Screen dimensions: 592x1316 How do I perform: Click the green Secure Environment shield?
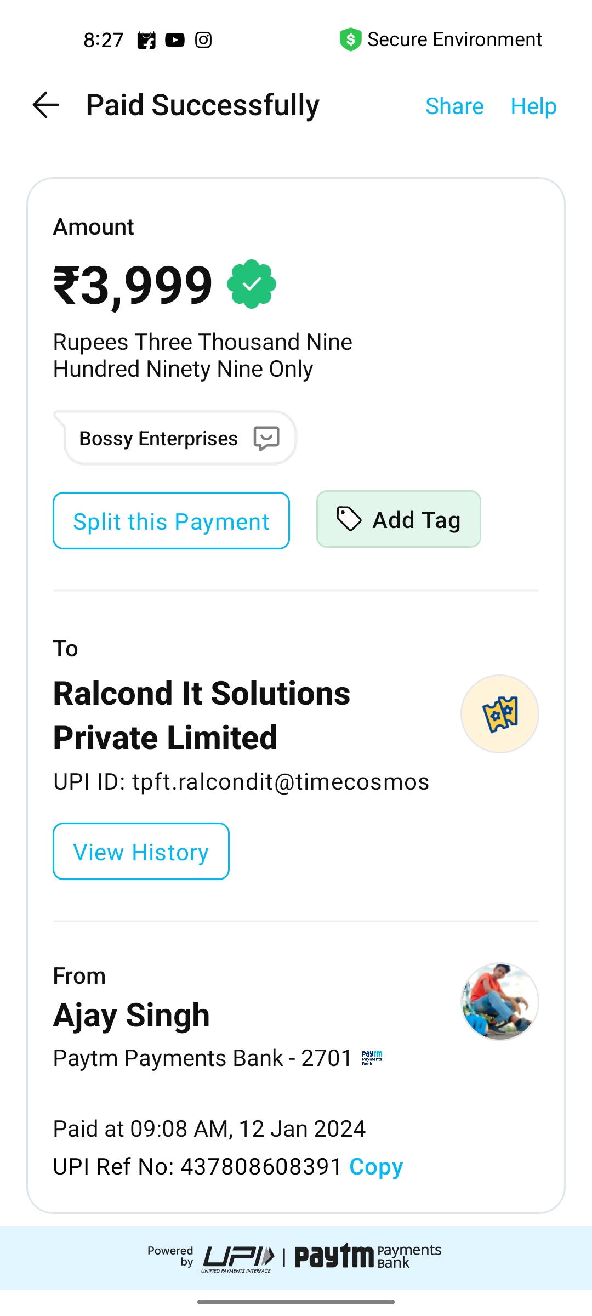pyautogui.click(x=350, y=39)
